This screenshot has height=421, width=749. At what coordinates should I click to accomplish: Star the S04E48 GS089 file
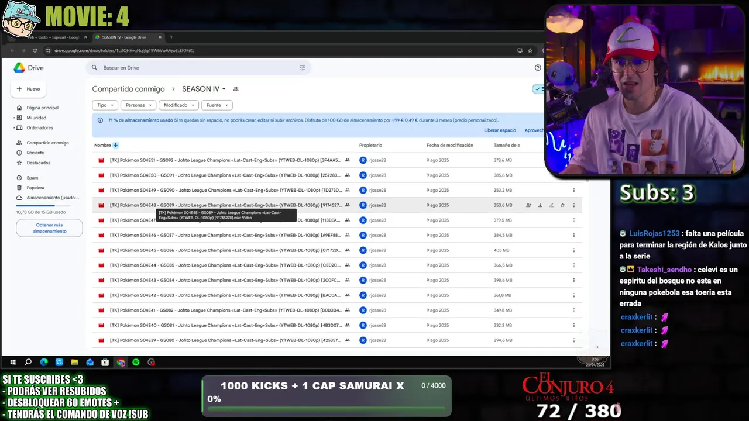(562, 205)
